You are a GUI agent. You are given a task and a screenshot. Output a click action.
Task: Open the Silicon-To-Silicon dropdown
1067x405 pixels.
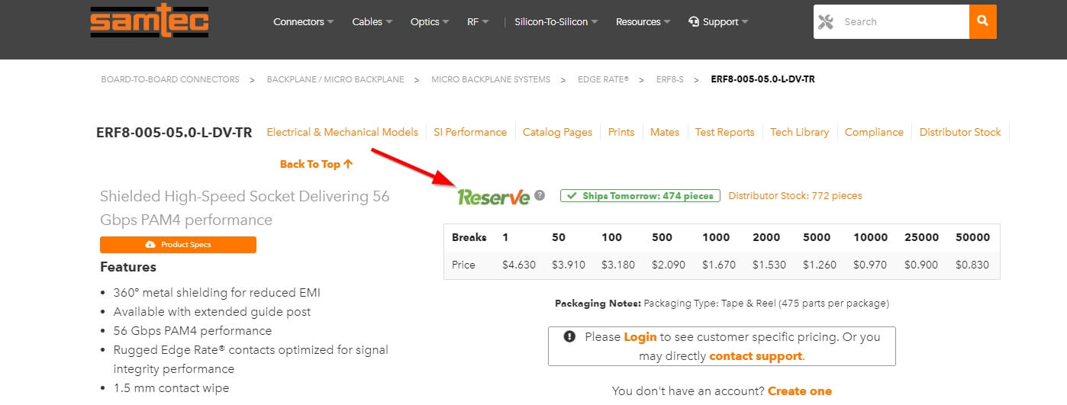pyautogui.click(x=556, y=21)
